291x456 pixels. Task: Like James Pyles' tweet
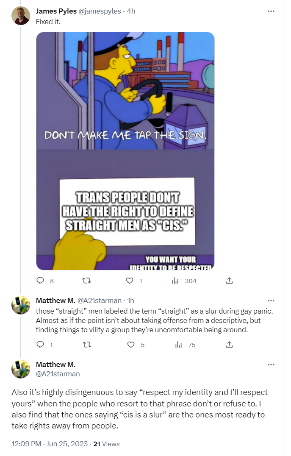coord(131,281)
